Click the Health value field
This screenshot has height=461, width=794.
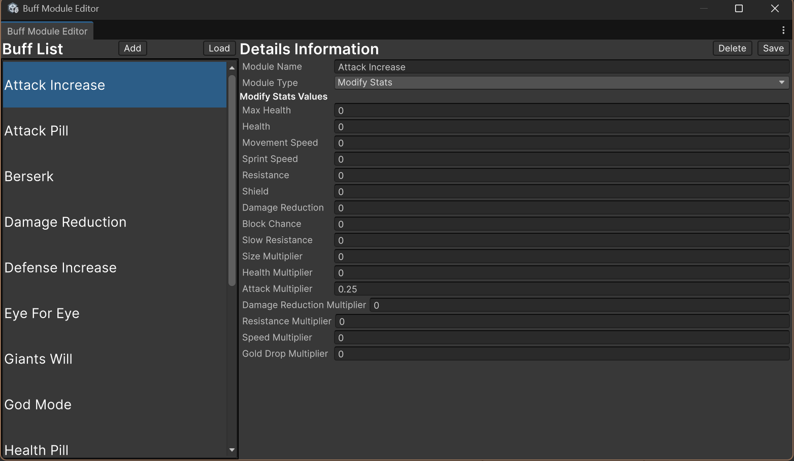point(561,127)
